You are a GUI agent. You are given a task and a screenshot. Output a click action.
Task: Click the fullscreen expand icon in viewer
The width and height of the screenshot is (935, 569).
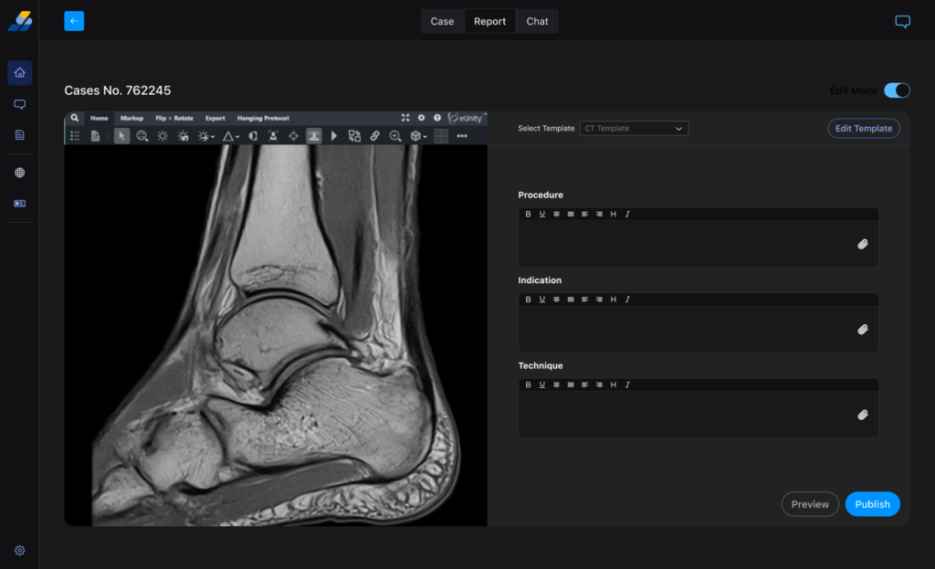(405, 118)
